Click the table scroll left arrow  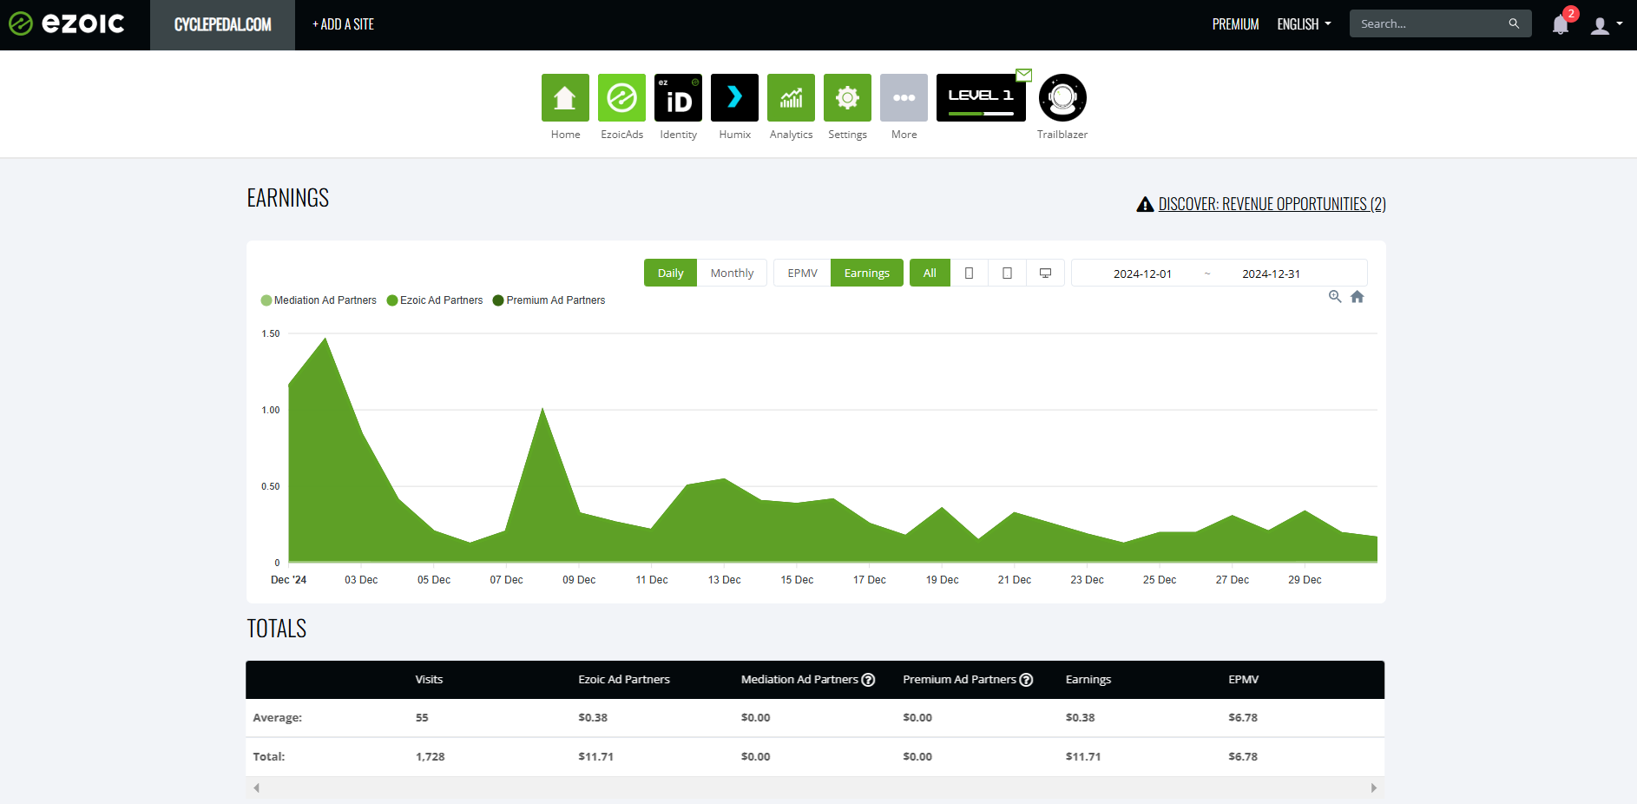click(256, 788)
